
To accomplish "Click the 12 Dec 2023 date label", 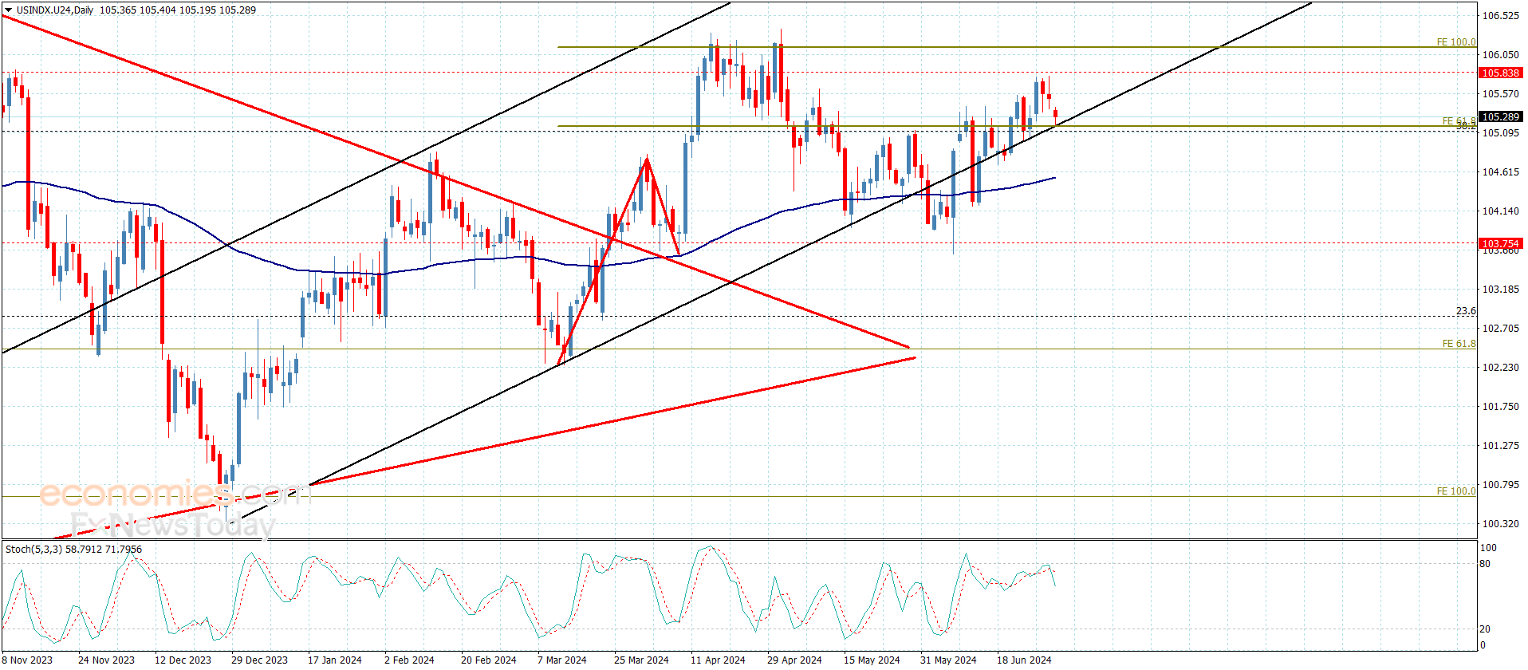I will tap(183, 660).
